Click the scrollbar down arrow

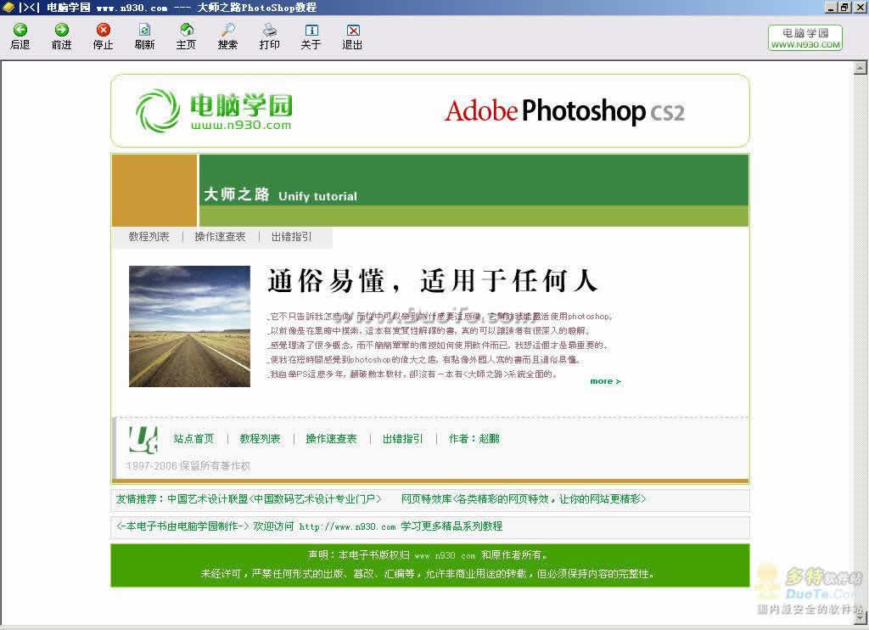pyautogui.click(x=861, y=616)
